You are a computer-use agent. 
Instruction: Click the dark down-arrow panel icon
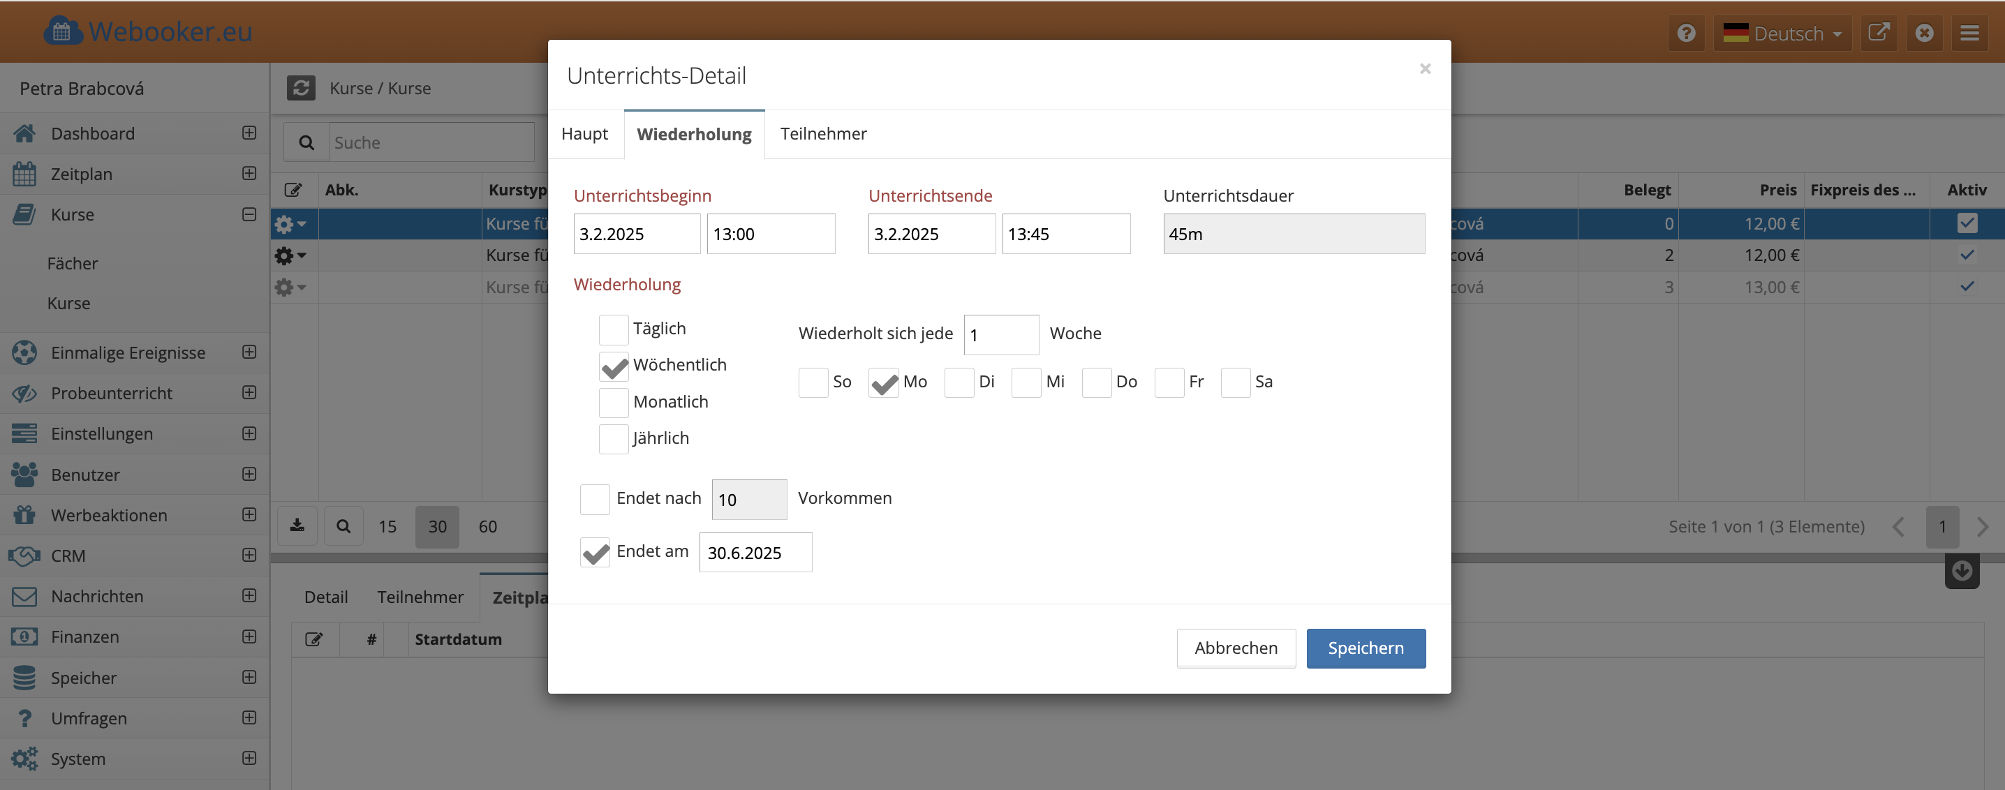click(1962, 570)
